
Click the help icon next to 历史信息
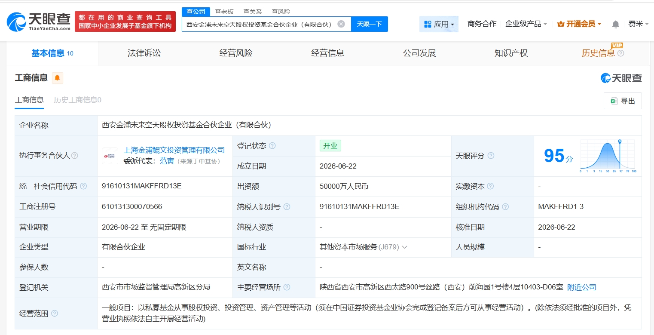coord(620,53)
